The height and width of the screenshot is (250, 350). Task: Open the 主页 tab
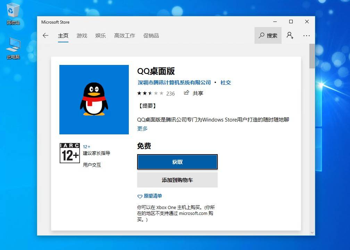point(63,35)
